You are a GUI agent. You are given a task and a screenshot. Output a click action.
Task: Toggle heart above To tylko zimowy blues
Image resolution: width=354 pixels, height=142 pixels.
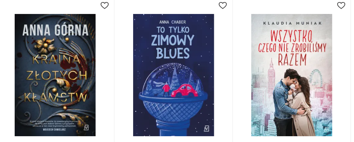(223, 5)
